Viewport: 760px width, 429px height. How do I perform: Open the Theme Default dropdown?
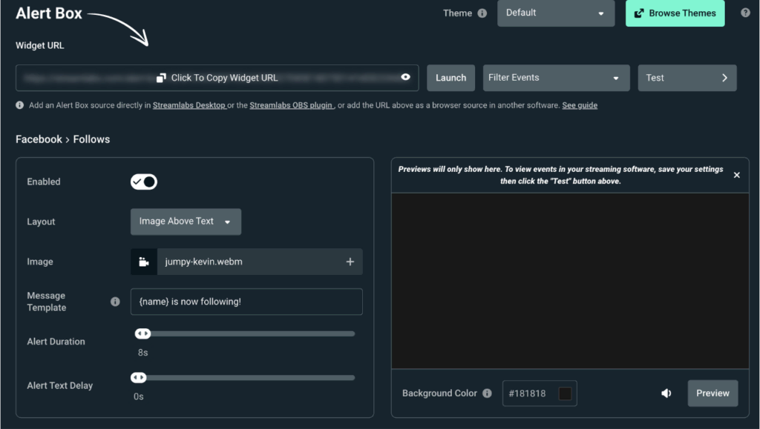(555, 13)
